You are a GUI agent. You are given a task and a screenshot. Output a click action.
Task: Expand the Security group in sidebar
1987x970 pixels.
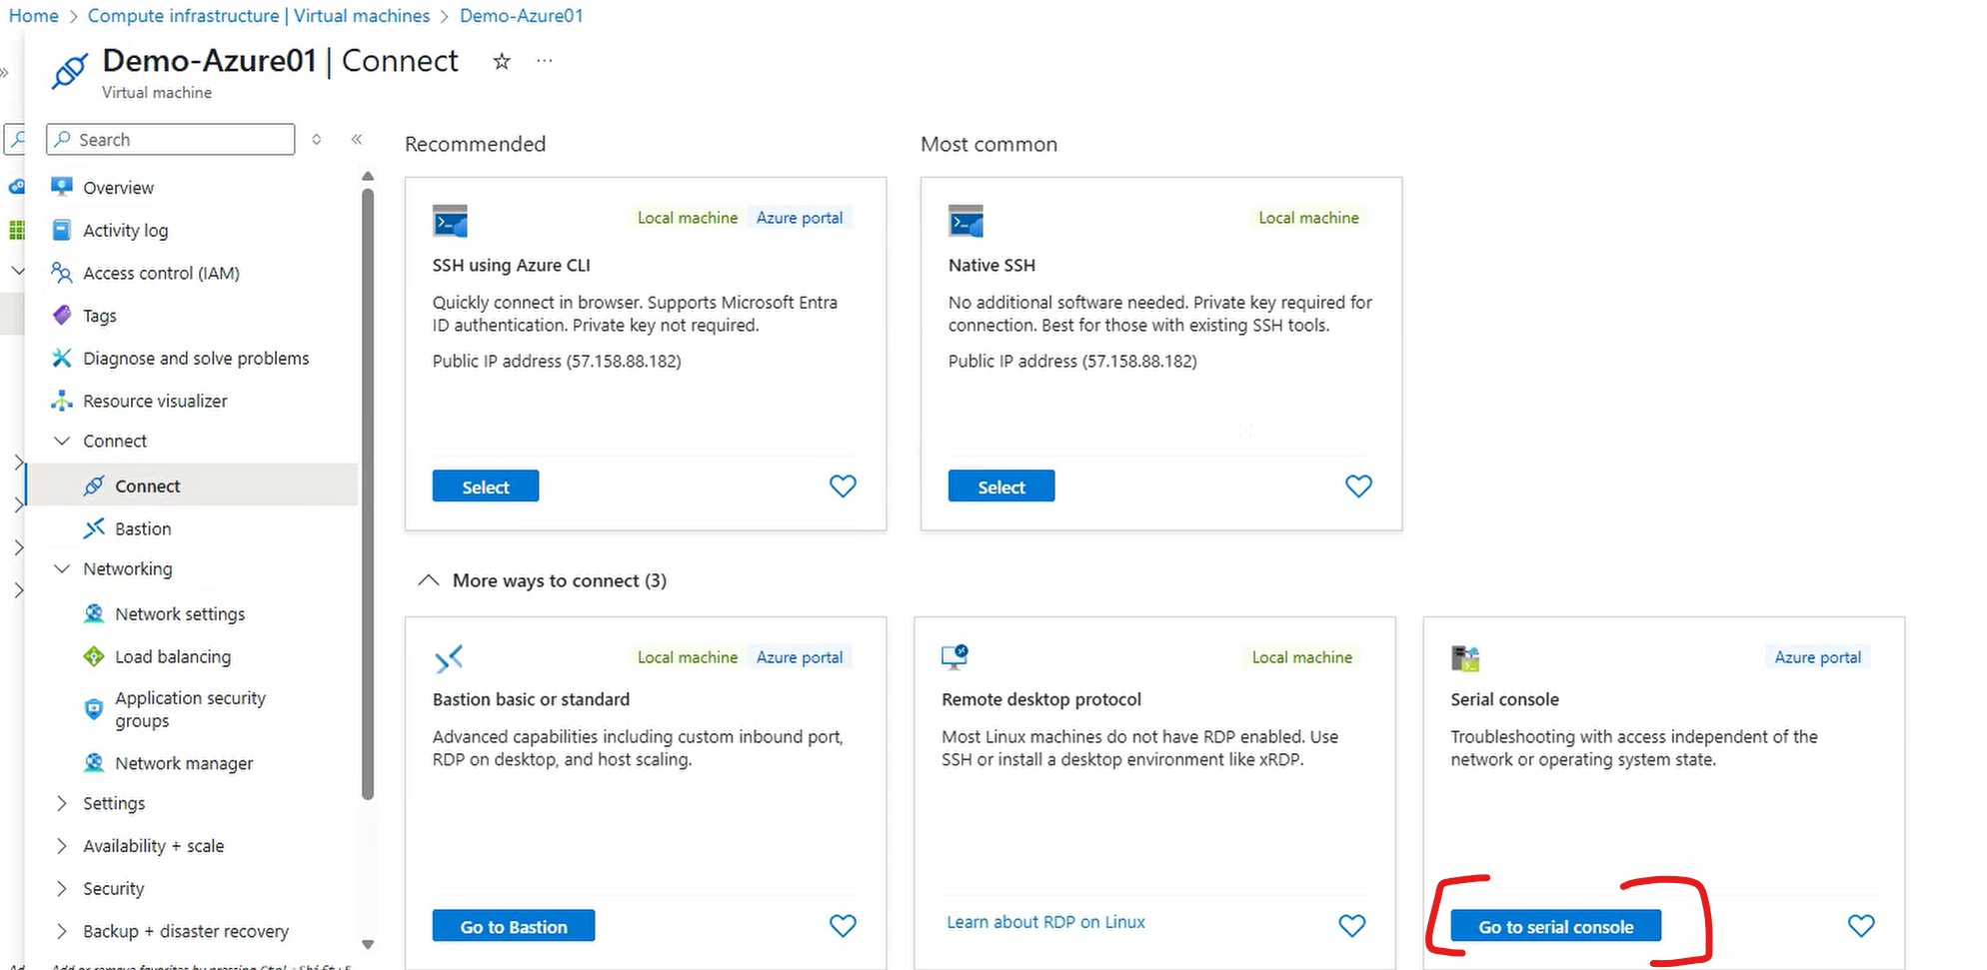click(62, 888)
